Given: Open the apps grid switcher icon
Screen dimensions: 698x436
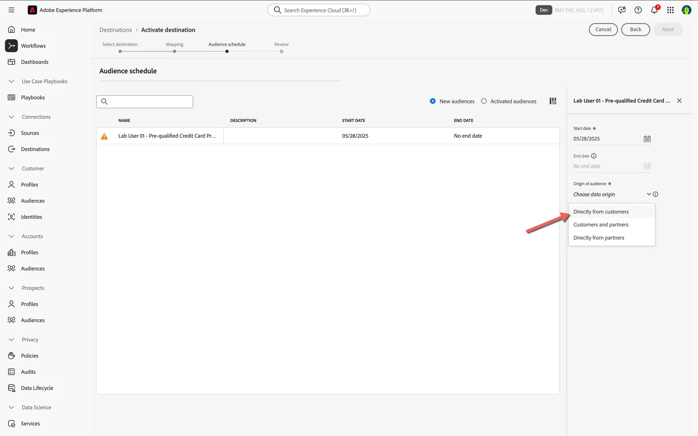Looking at the screenshot, I should (671, 10).
